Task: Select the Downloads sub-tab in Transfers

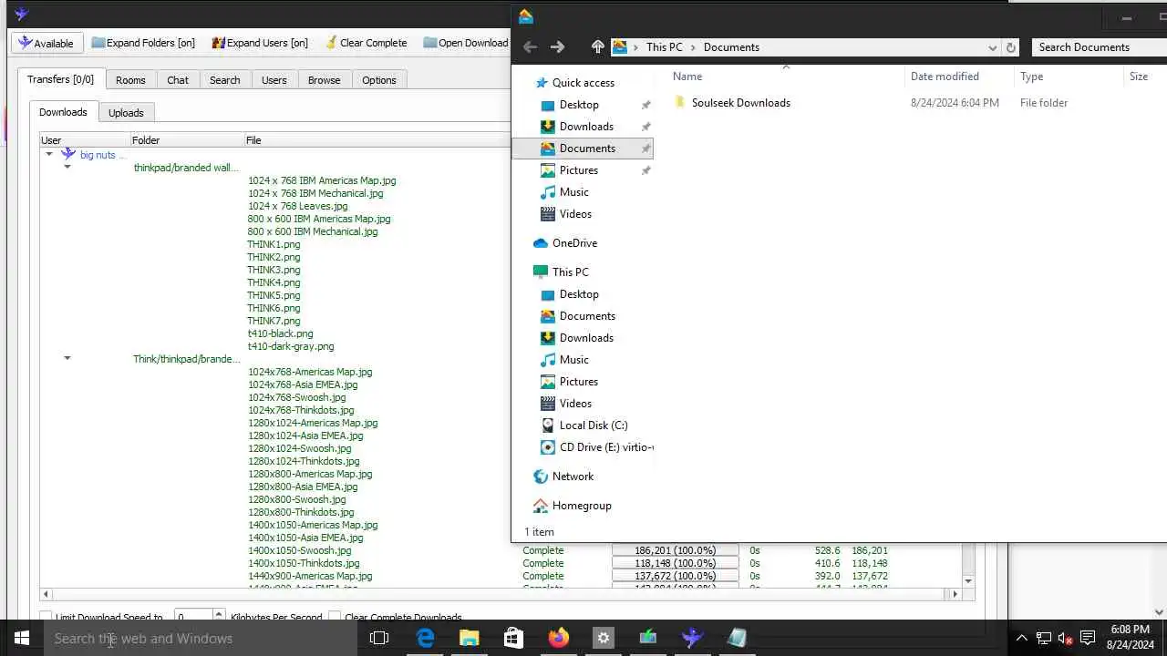Action: 63,112
